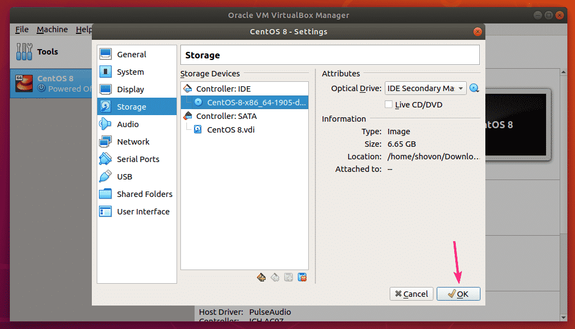The width and height of the screenshot is (575, 329).
Task: Go to the Display settings category
Action: (x=130, y=89)
